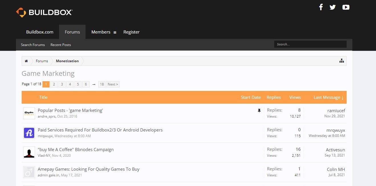Click the mrqwuyx purple avatar
Viewport: 376px width, 186px height.
point(29,133)
